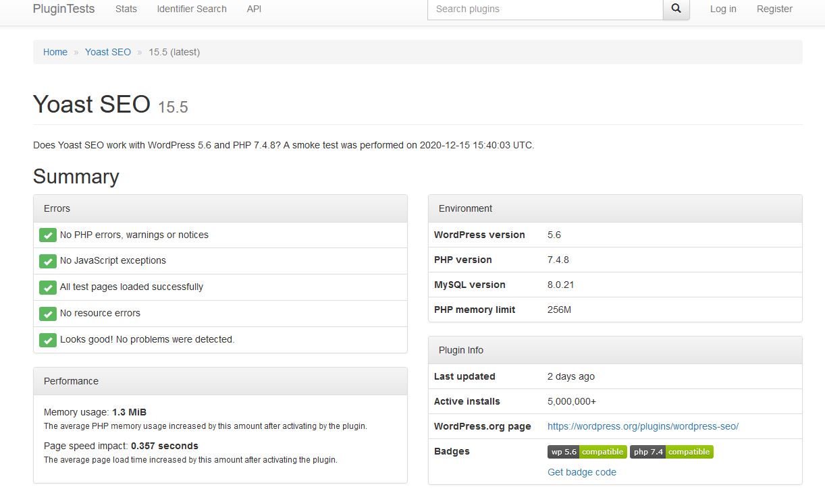Click the magnifying glass search button
The image size is (825, 495).
pos(676,9)
